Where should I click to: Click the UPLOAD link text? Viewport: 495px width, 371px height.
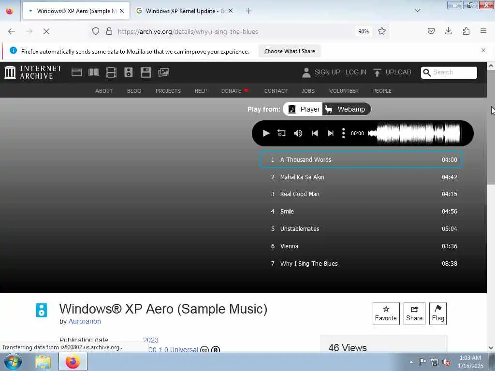coord(398,72)
